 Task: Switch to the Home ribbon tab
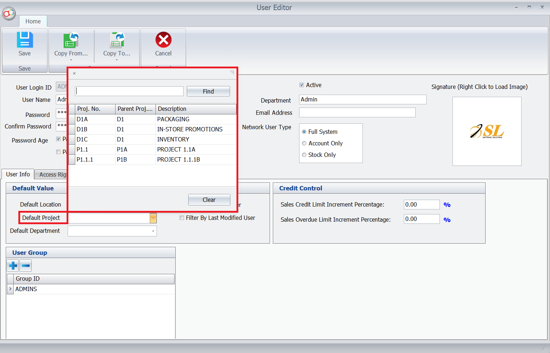pyautogui.click(x=33, y=22)
